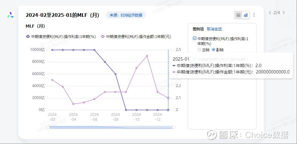Click the middle of the date range slider
This screenshot has width=297, height=144.
coord(111,127)
